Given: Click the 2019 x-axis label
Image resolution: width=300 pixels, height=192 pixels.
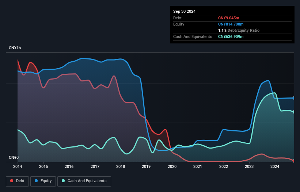Looking at the screenshot, I should click(146, 166).
